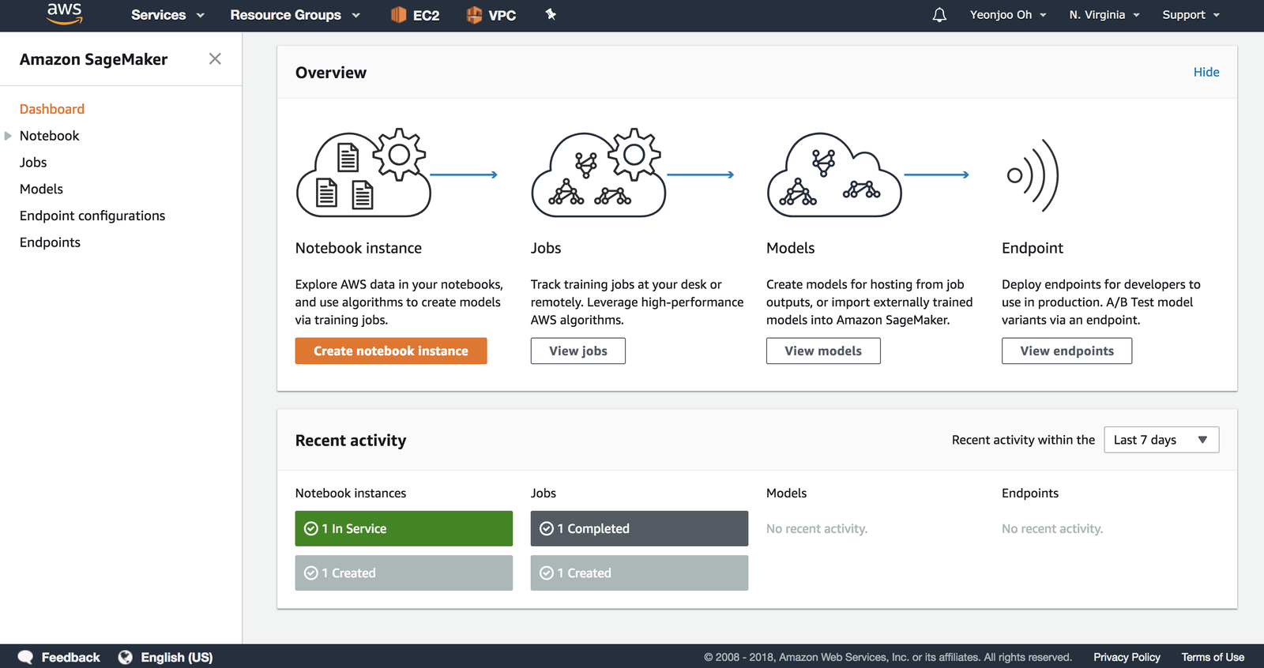Viewport: 1264px width, 668px height.
Task: Open N. Virginia region selector
Action: pyautogui.click(x=1104, y=15)
